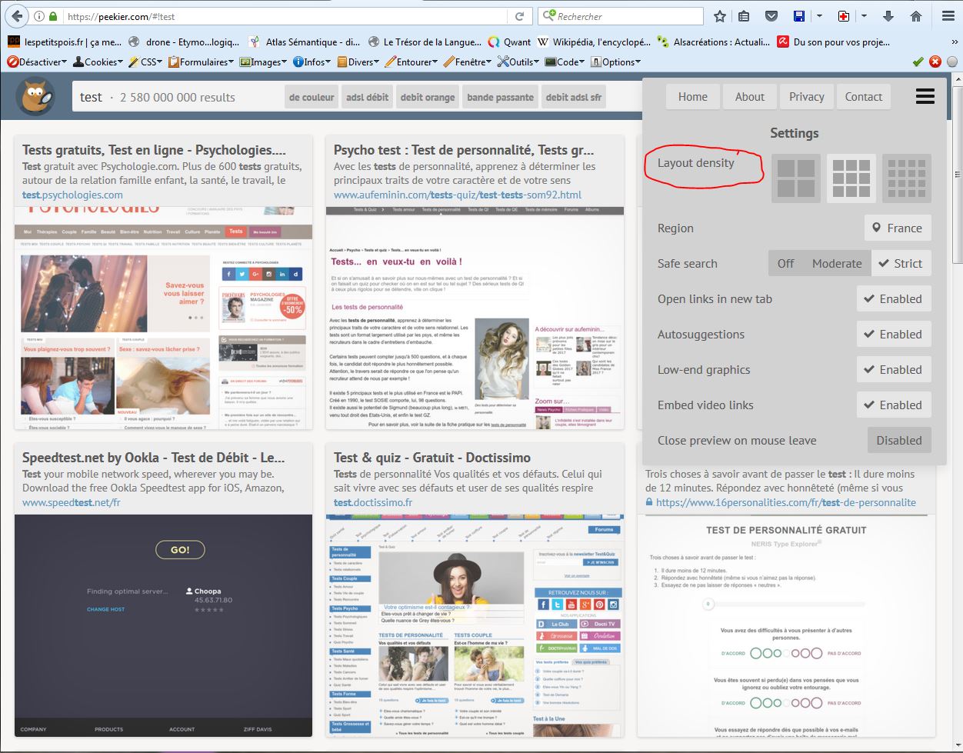Viewport: 963px width, 753px height.
Task: Click the Pocket save icon
Action: click(x=771, y=16)
